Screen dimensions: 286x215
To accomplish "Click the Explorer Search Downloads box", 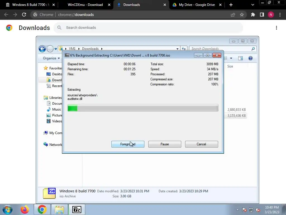I will click(223, 49).
